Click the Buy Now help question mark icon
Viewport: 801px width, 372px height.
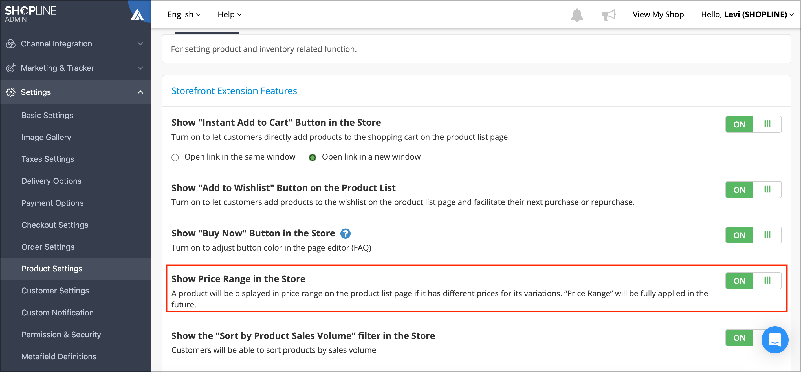click(x=345, y=233)
